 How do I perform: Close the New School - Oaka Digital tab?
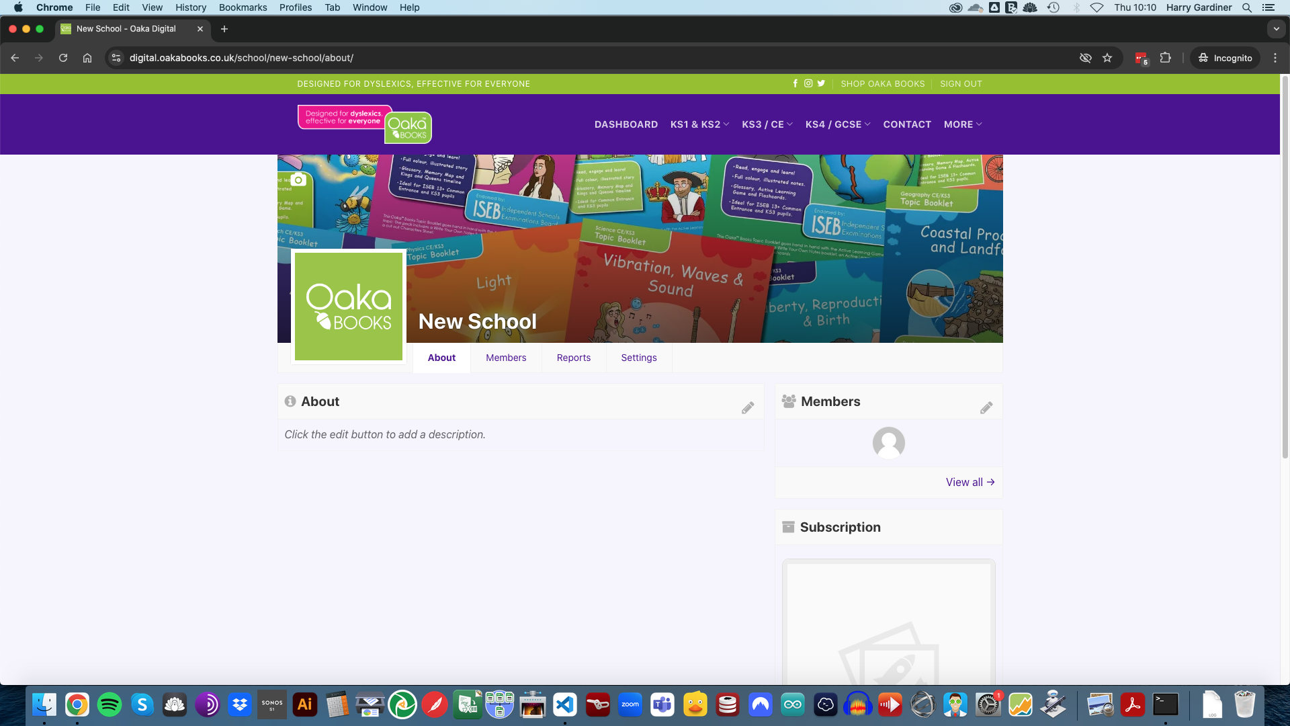[200, 29]
